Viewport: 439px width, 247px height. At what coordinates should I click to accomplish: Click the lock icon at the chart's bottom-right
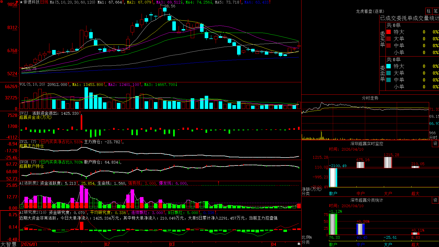[x=299, y=244]
